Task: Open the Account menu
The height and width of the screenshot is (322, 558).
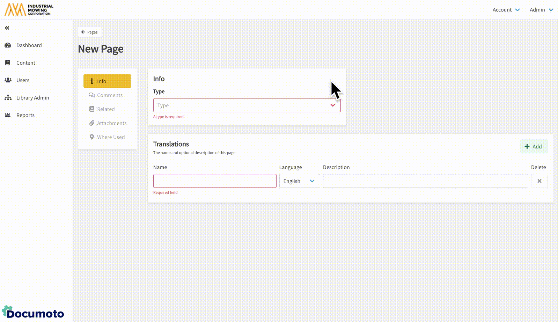Action: click(x=506, y=10)
